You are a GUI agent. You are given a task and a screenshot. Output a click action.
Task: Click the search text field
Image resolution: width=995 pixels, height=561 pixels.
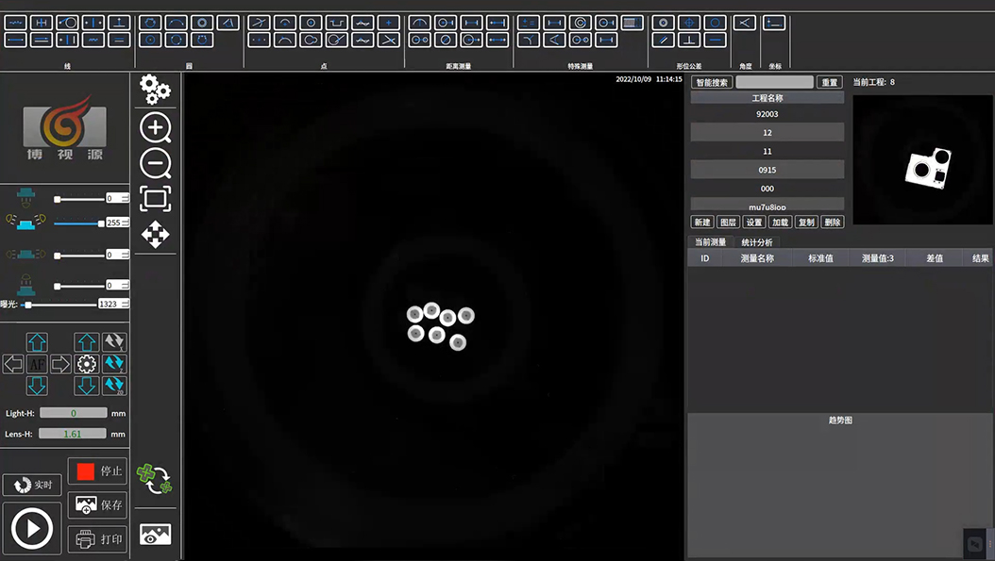pos(775,82)
